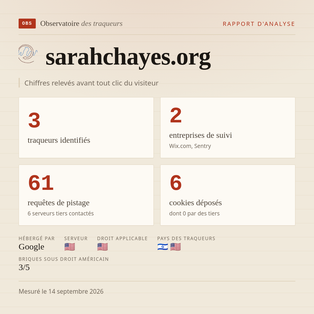Click the Israel flag under Pays des traqueurs
The height and width of the screenshot is (314, 314).
163,247
